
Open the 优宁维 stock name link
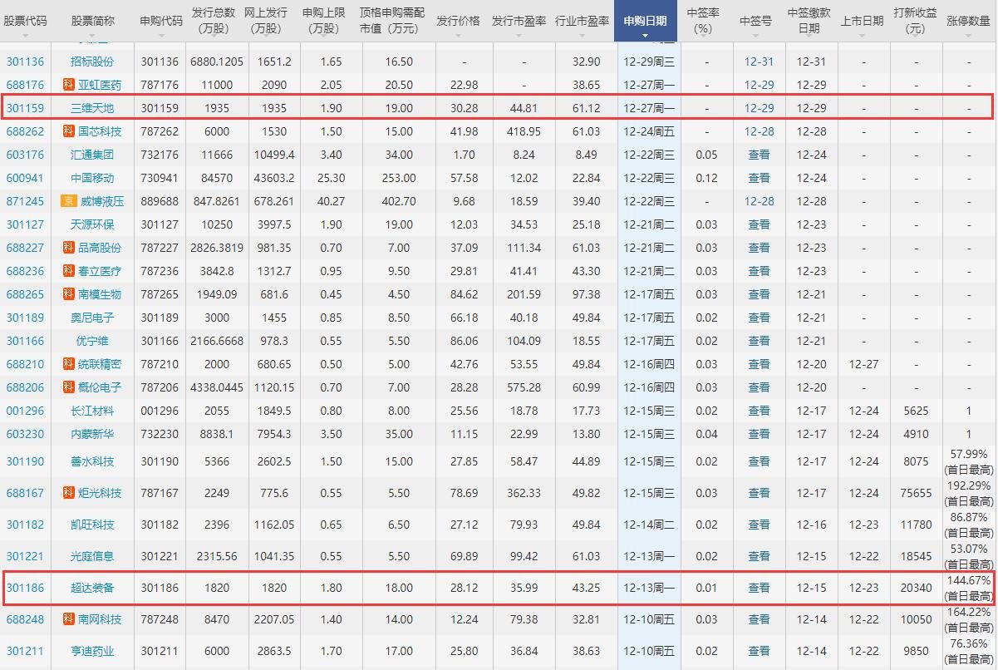click(92, 341)
